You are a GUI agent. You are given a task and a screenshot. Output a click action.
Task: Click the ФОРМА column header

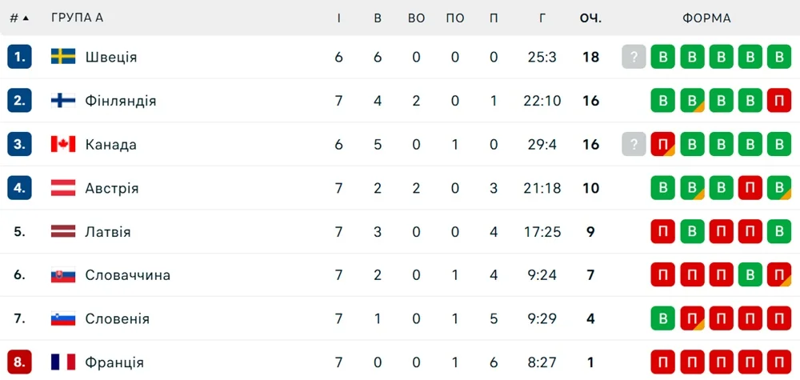[x=706, y=18]
